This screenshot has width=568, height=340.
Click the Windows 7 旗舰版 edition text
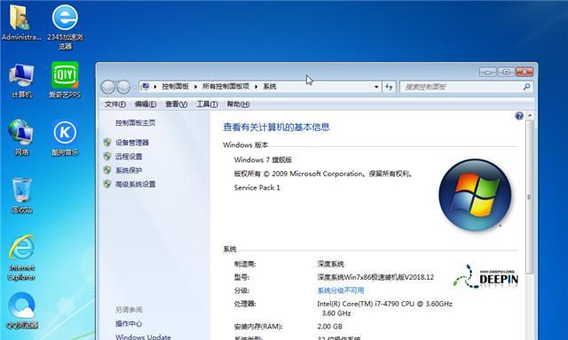[263, 159]
